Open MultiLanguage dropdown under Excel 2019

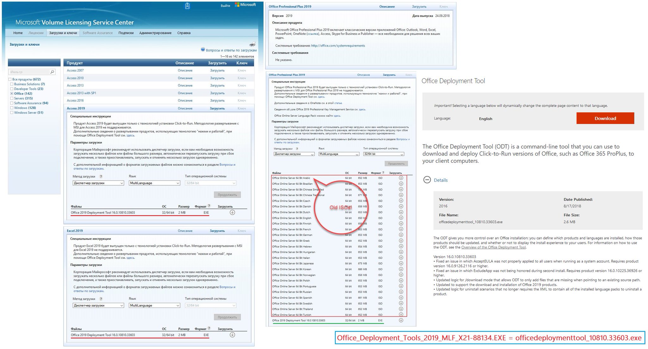(x=154, y=305)
